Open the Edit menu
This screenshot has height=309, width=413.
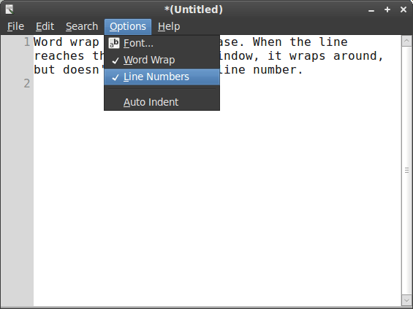(x=45, y=26)
